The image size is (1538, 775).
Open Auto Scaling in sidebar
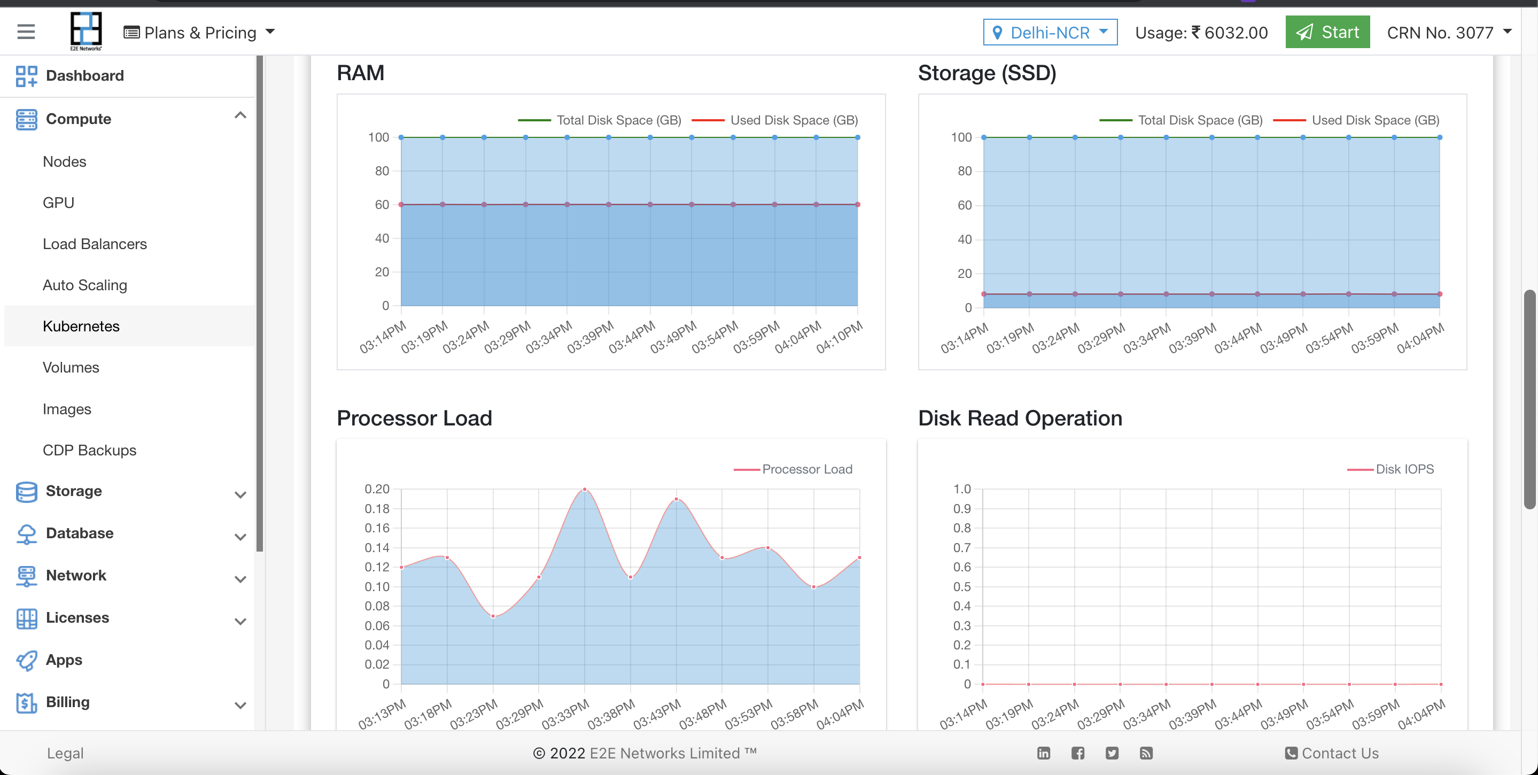pos(85,285)
